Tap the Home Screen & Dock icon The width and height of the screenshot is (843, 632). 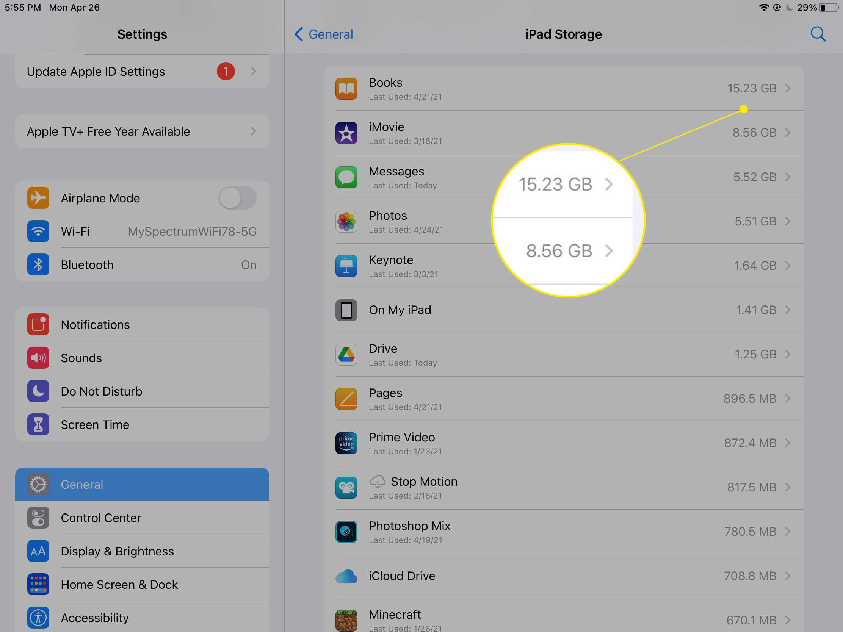click(38, 584)
